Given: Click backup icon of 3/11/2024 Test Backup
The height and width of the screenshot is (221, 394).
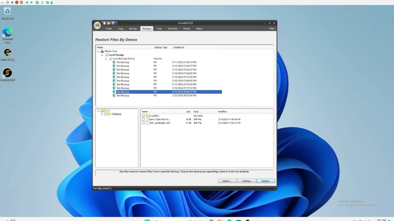Looking at the screenshot, I should pos(114,62).
